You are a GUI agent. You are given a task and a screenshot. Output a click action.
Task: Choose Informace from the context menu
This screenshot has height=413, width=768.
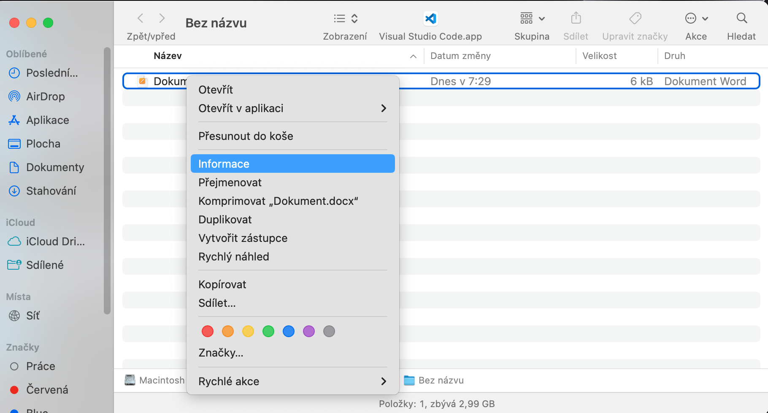292,164
